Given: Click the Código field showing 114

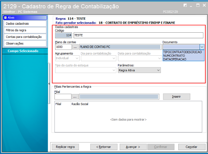Looking at the screenshot, I should click(64, 35).
